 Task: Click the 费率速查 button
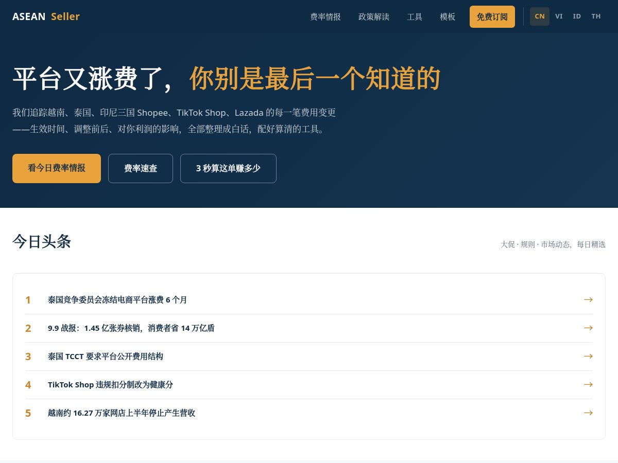tap(141, 168)
